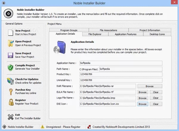Click the Path Name input field
The width and height of the screenshot is (179, 131).
(x=131, y=69)
